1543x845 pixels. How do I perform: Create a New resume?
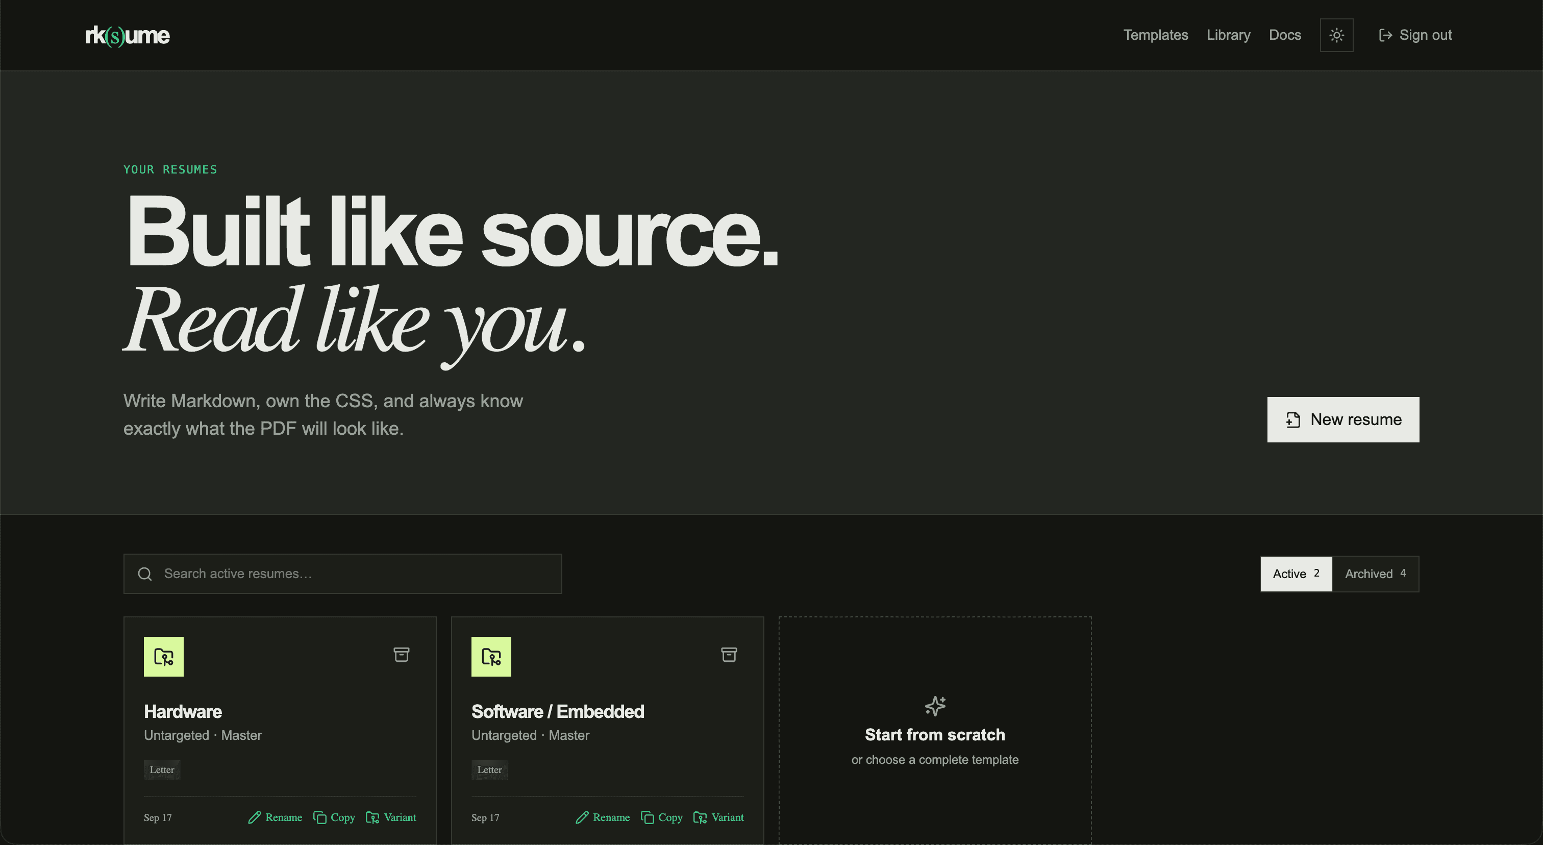(1343, 420)
